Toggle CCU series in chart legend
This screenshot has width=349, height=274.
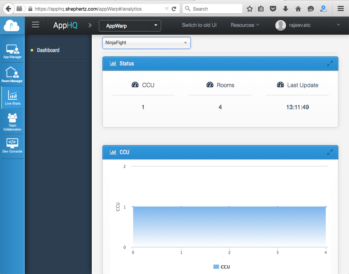pyautogui.click(x=222, y=267)
